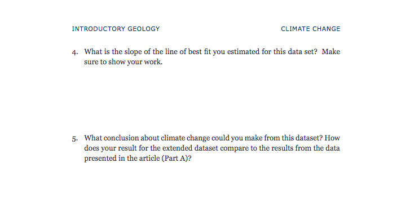Click the word "estimated" in question 4
The height and width of the screenshot is (207, 410).
pos(243,52)
